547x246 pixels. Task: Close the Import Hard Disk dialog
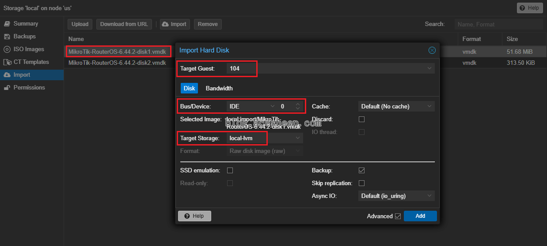click(x=432, y=50)
